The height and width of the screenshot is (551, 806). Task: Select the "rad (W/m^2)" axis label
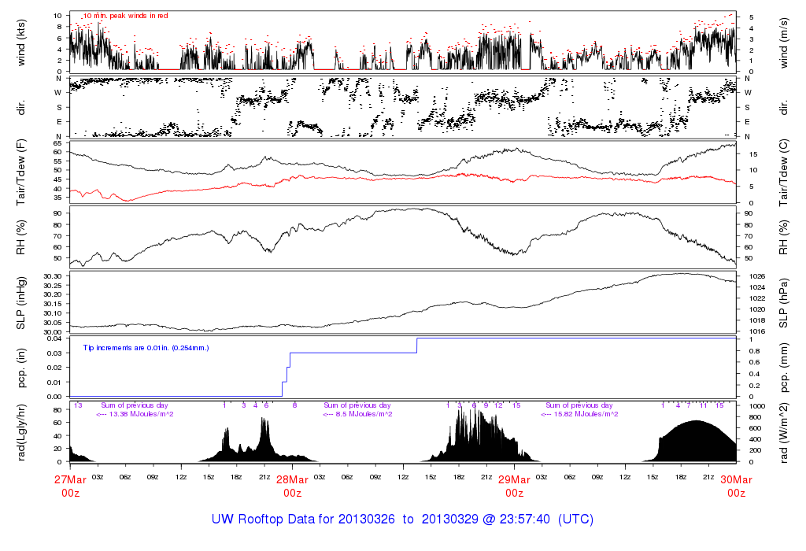[x=784, y=433]
